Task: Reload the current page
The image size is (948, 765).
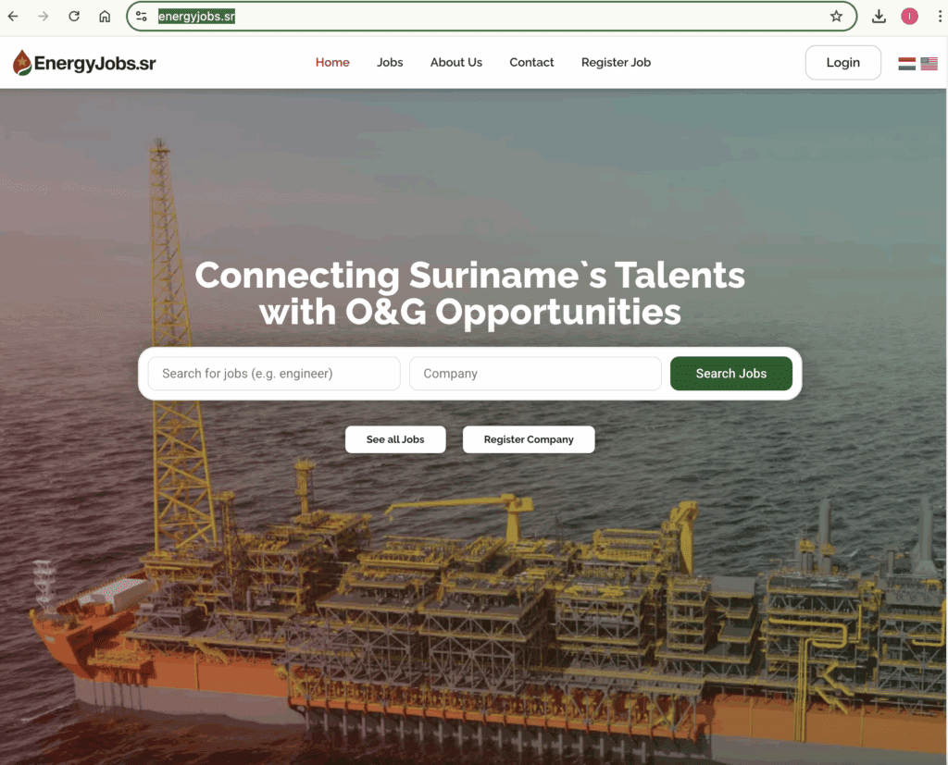Action: [x=74, y=17]
